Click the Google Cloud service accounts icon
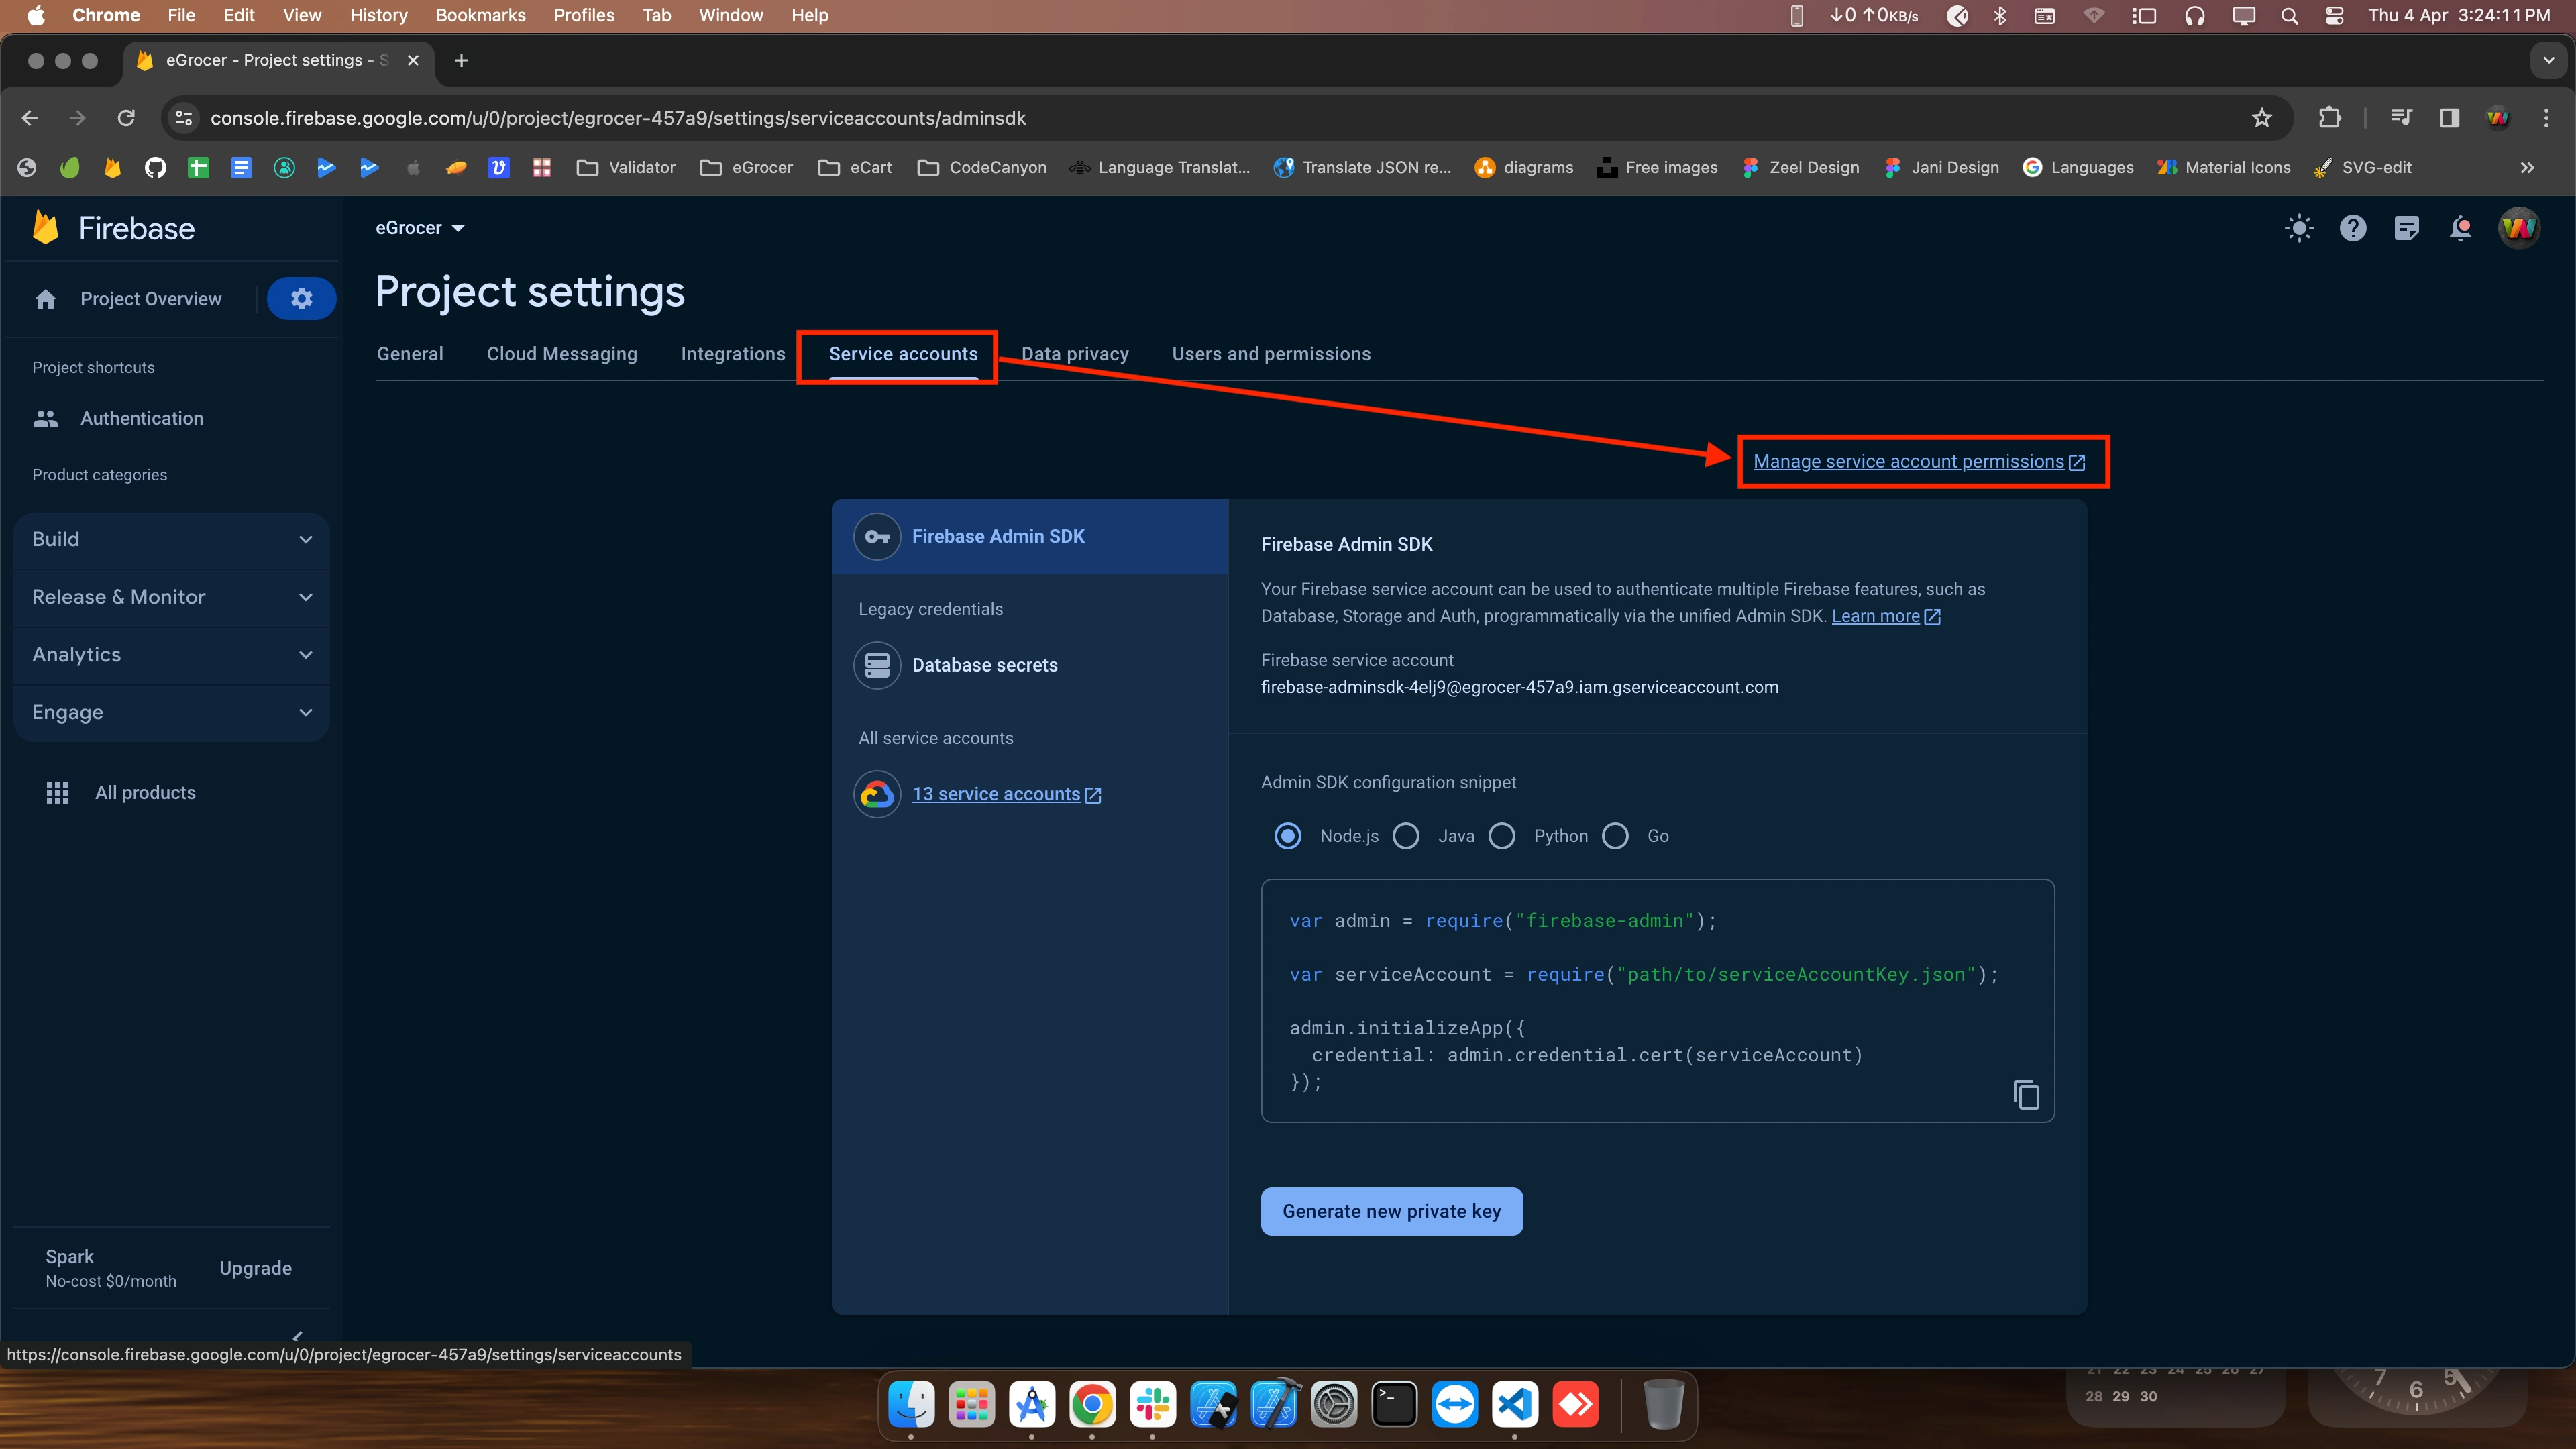This screenshot has height=1449, width=2576. point(877,794)
